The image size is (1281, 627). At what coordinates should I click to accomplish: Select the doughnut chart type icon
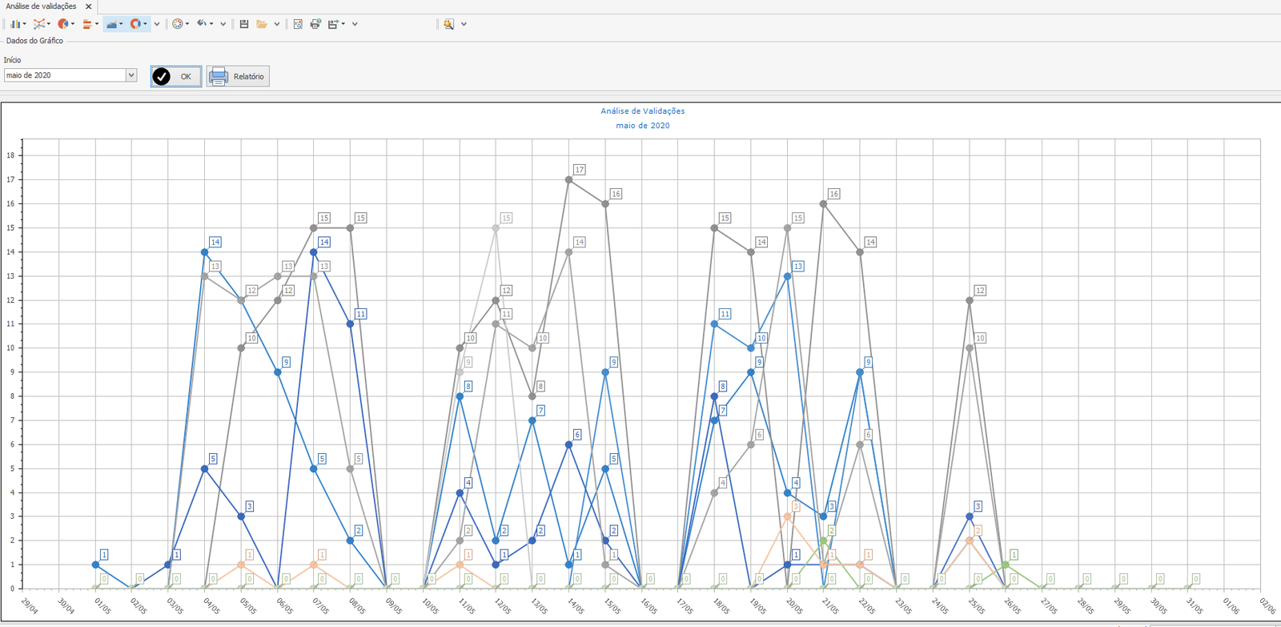click(x=135, y=24)
